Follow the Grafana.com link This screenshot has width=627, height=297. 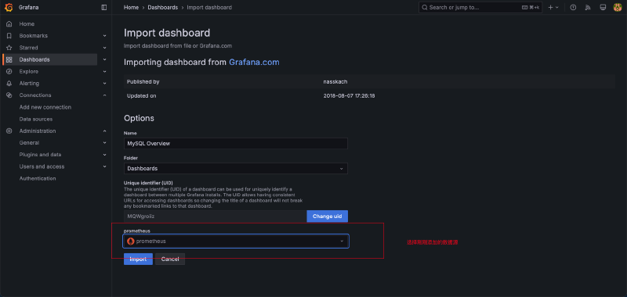(254, 63)
